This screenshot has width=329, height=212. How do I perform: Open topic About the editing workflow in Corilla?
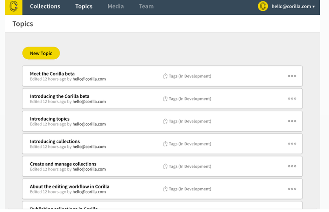[x=69, y=187]
